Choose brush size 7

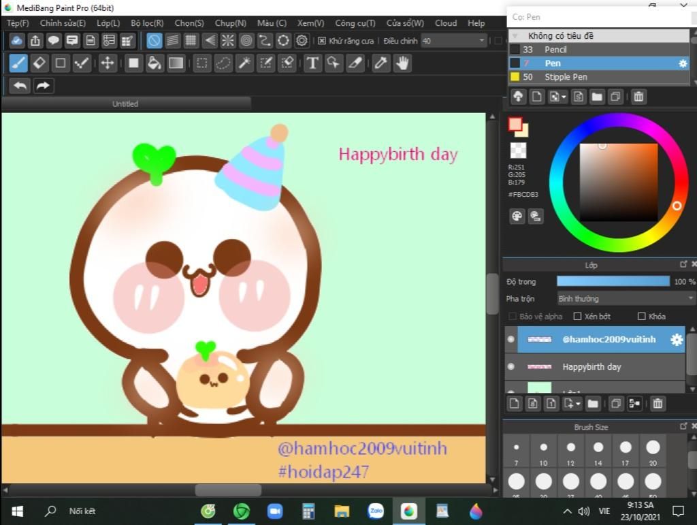point(516,451)
